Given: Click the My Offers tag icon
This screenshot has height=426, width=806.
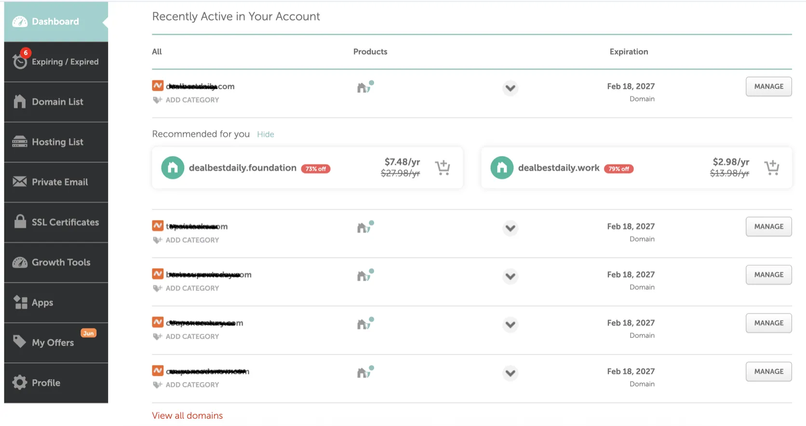Looking at the screenshot, I should pyautogui.click(x=20, y=342).
